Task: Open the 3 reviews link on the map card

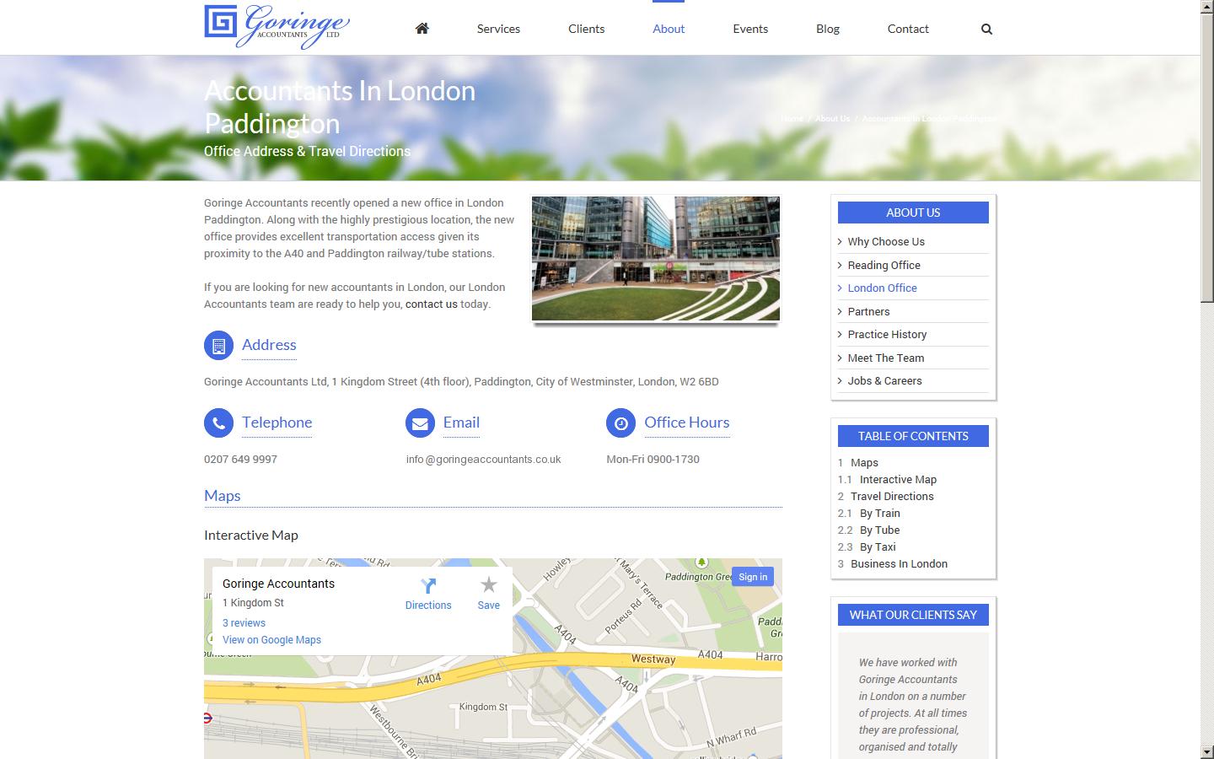Action: 244,622
